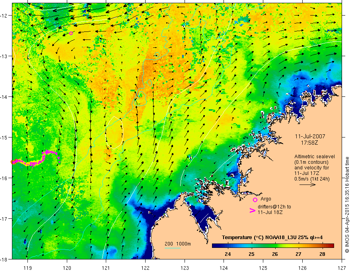350x271 pixels.
Task: Click the magenta drifter track trail
Action: [36, 159]
